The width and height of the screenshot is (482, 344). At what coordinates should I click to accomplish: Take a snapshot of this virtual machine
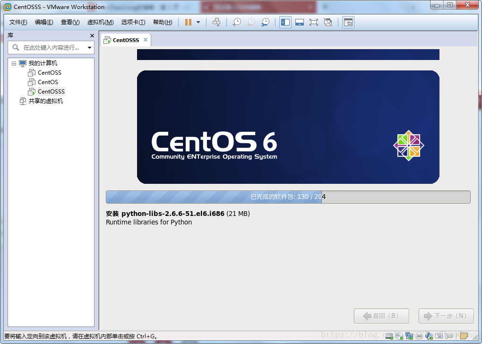[x=237, y=22]
